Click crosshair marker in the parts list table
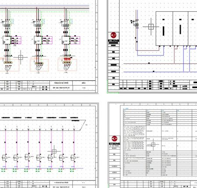Viewport: 197px width, 188px height. [153, 144]
